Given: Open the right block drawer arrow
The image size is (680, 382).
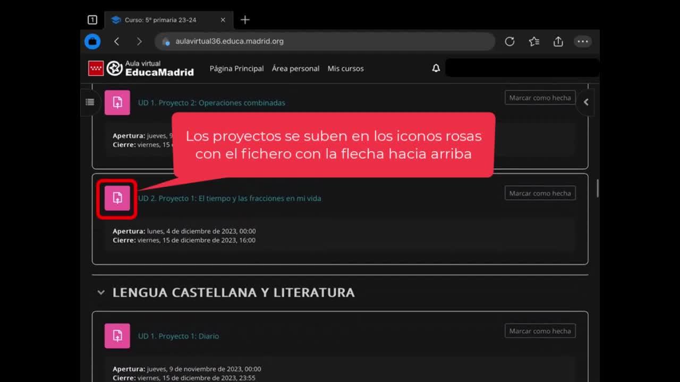Looking at the screenshot, I should (x=586, y=102).
